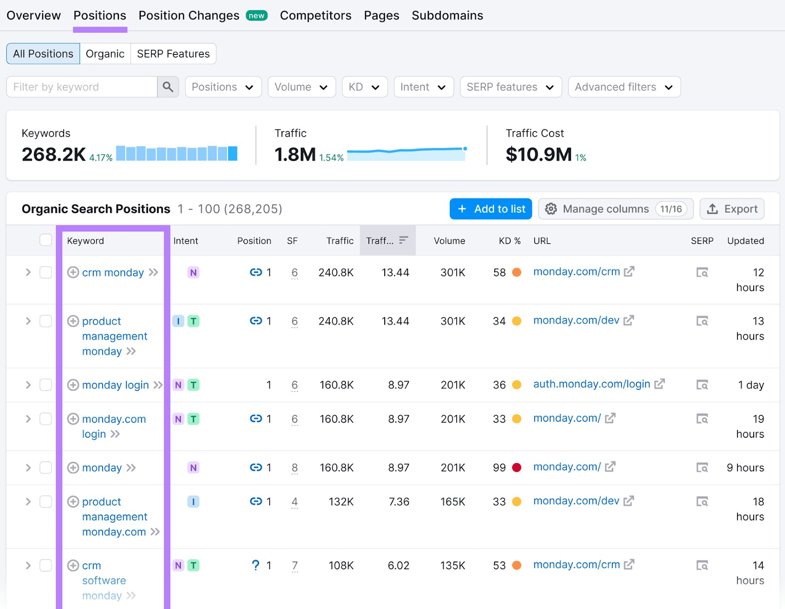785x609 pixels.
Task: Click the Traffic trend line chart
Action: [x=407, y=153]
